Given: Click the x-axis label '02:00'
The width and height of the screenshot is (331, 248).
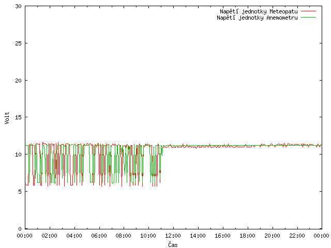Looking at the screenshot, I should [50, 236].
